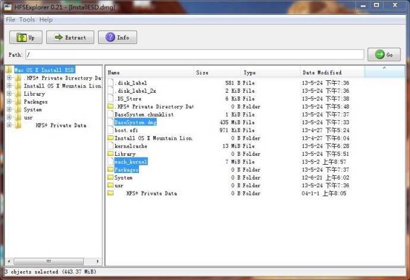Expand Install OS X Mountain Lion tree node
The width and height of the screenshot is (410, 280).
(9, 86)
